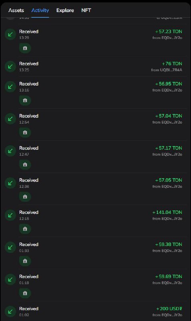Open bank badge under the 01:19 transaction
This screenshot has height=321, width=191.
[x=25, y=293]
